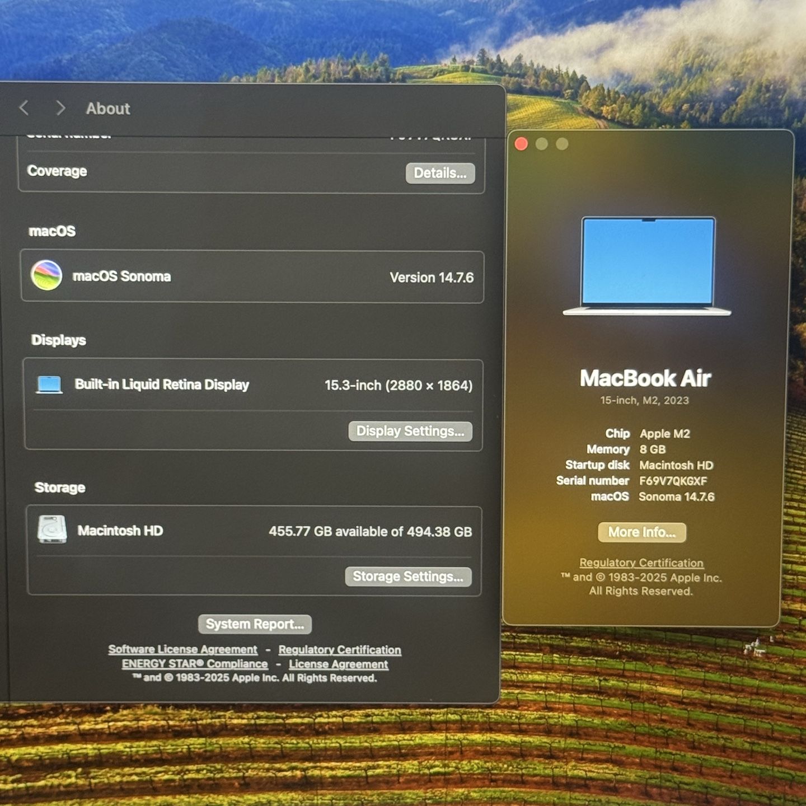This screenshot has height=806, width=806.
Task: Click the Macintosh HD drive icon
Action: (x=52, y=529)
